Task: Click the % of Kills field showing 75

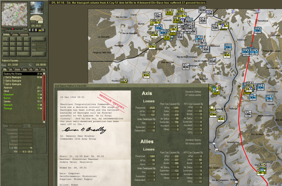Action: point(26,148)
